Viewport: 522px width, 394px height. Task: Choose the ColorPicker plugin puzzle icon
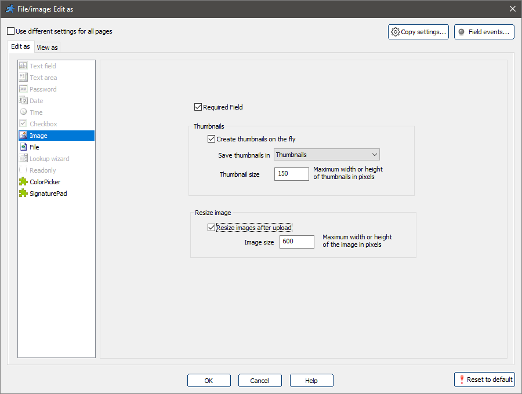click(x=23, y=182)
